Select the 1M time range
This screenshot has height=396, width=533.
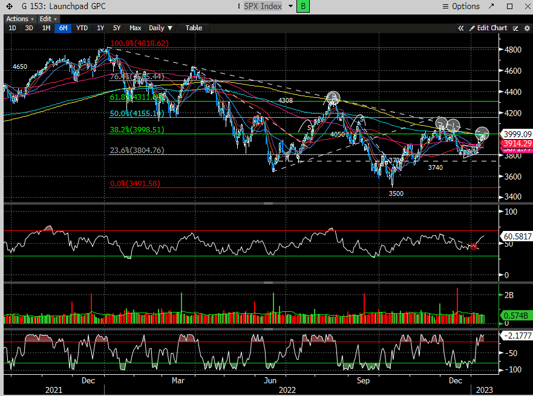tap(46, 28)
